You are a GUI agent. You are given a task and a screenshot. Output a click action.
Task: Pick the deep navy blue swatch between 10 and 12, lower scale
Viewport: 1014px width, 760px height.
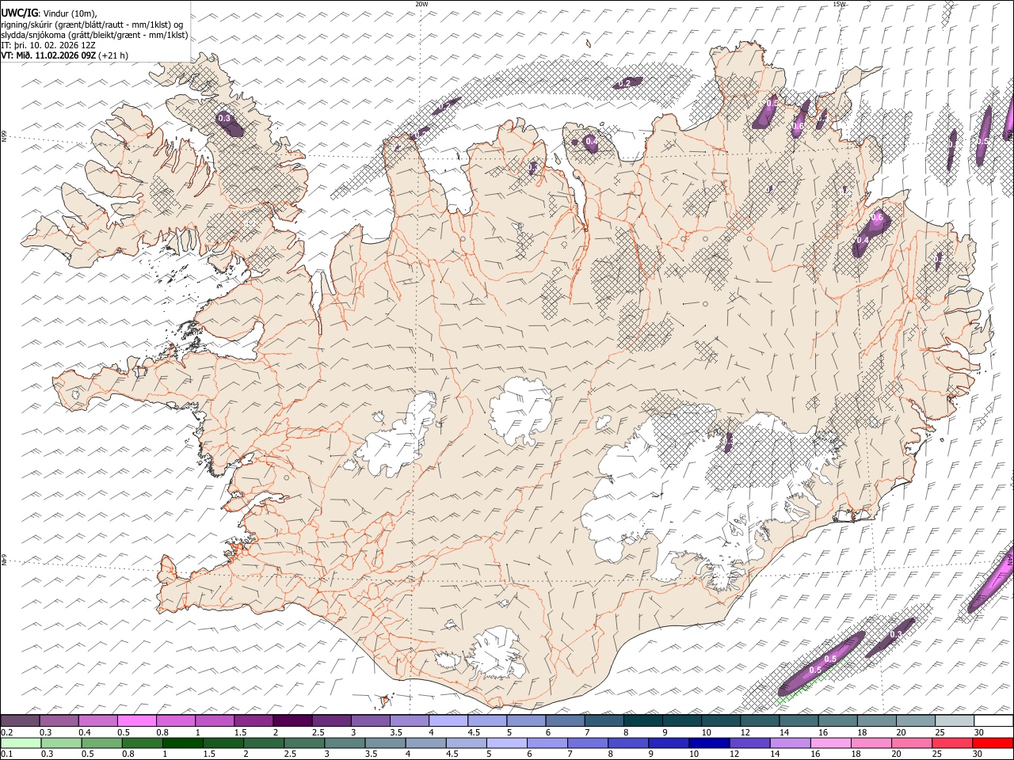709,743
